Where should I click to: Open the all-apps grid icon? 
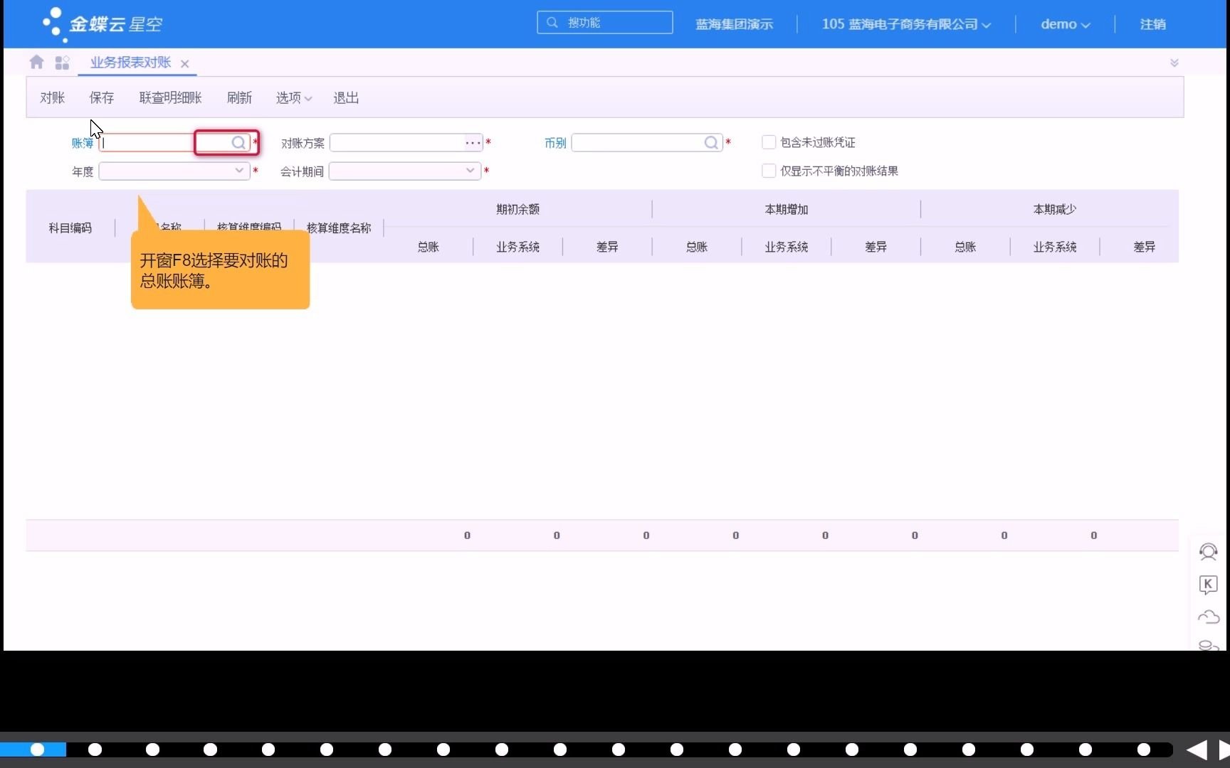[x=62, y=63]
